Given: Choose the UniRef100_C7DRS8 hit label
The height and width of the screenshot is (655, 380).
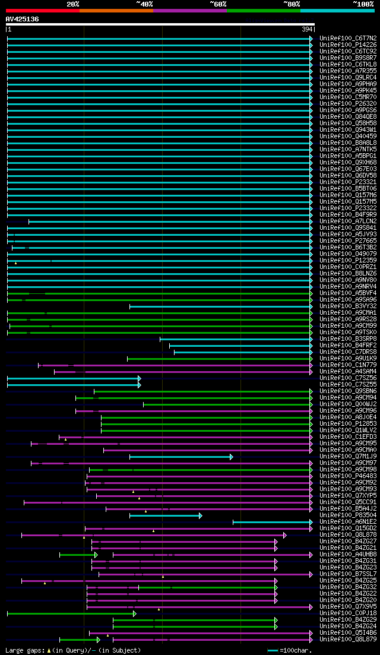Looking at the screenshot, I should (348, 352).
